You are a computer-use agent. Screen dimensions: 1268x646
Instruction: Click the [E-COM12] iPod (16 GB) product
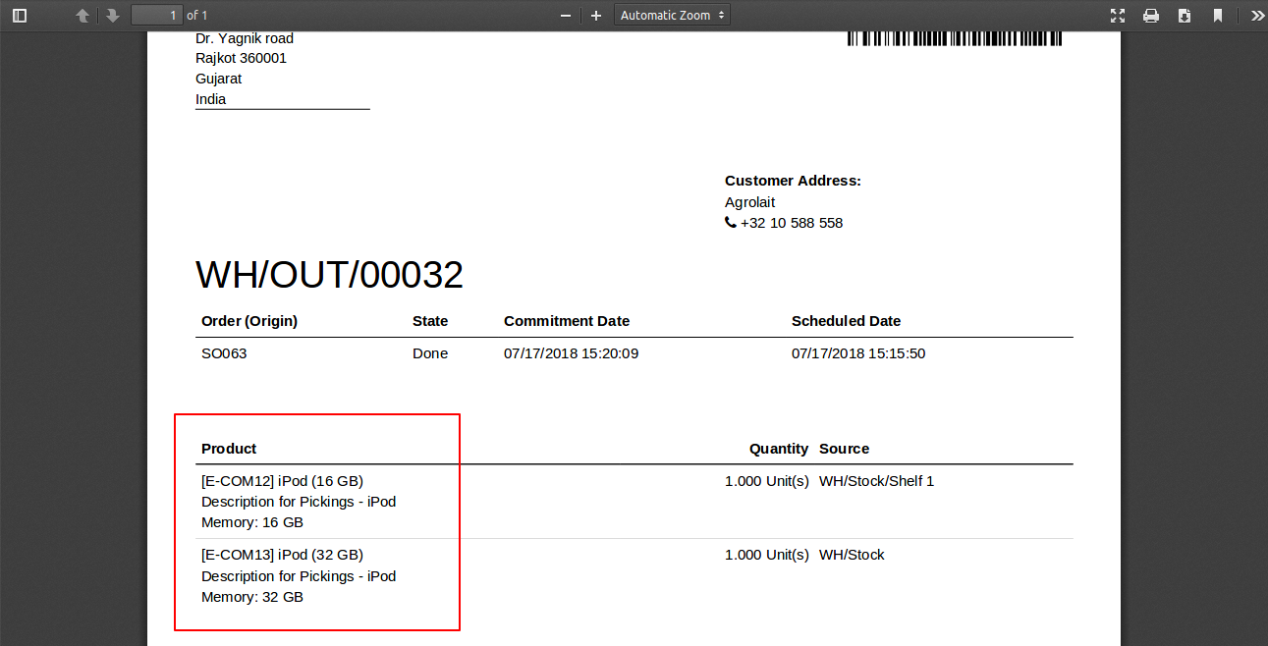tap(283, 481)
